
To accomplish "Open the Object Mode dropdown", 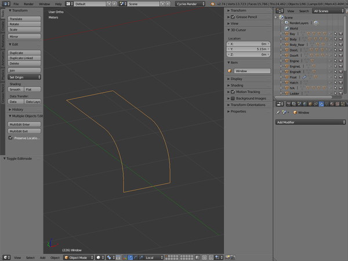I will point(78,257).
